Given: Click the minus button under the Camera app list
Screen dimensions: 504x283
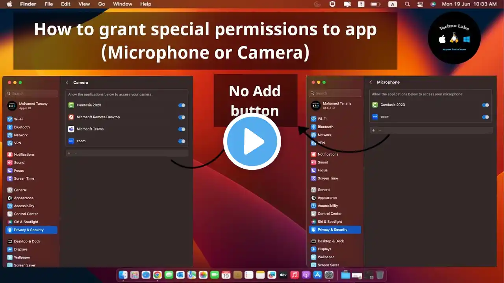Looking at the screenshot, I should (76, 153).
